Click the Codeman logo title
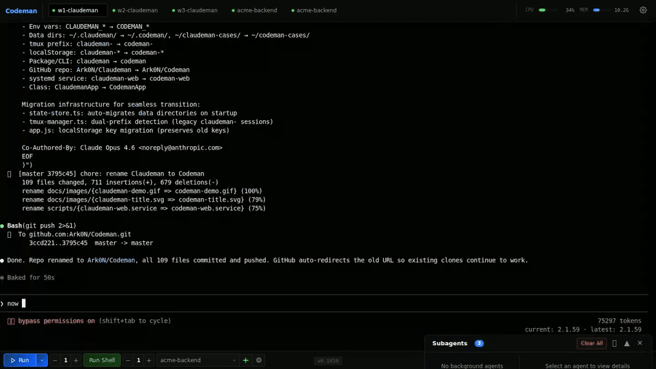This screenshot has width=656, height=369. pyautogui.click(x=21, y=10)
